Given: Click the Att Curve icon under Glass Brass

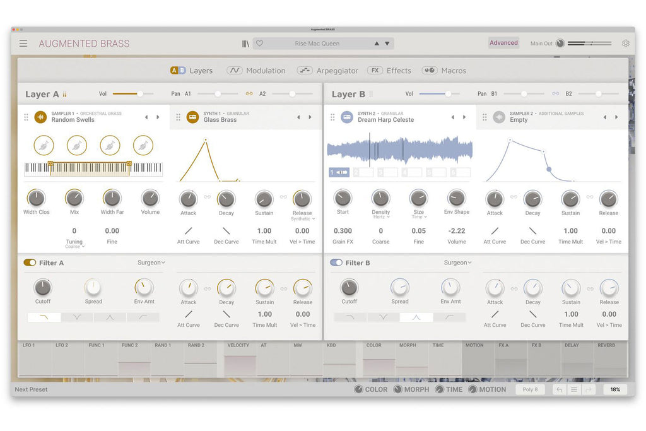Looking at the screenshot, I should click(x=188, y=231).
